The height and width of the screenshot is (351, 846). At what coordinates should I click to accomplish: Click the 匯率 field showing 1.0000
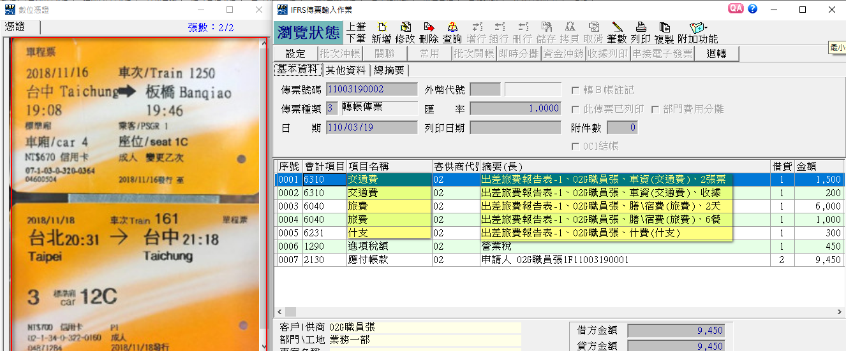pos(516,108)
